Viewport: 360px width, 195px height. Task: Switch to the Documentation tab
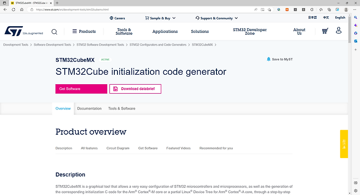click(89, 109)
